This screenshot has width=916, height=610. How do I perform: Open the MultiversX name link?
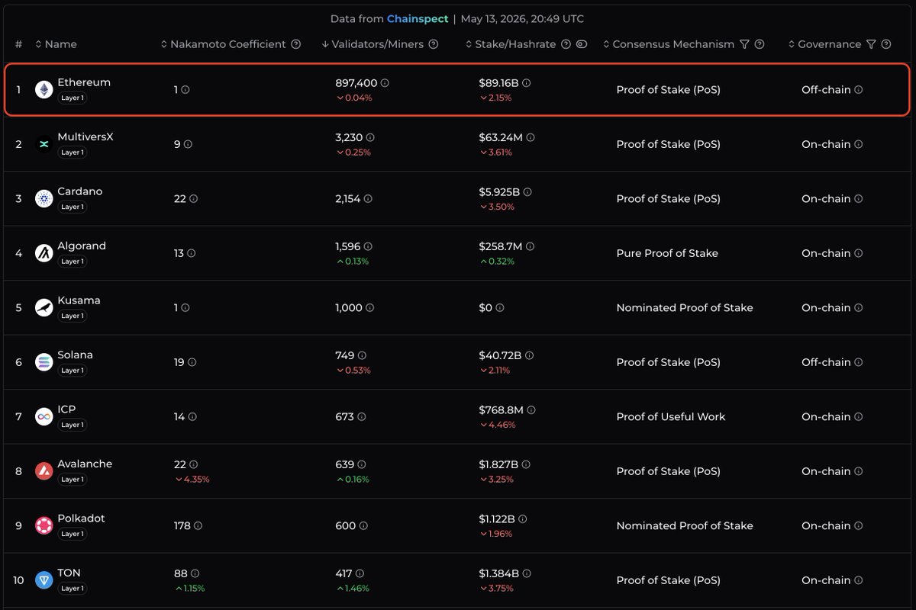pos(85,137)
